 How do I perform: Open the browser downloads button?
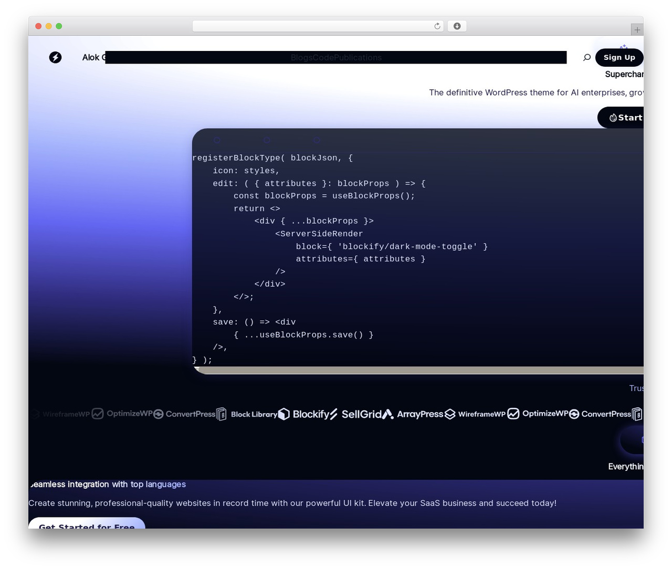click(x=457, y=26)
